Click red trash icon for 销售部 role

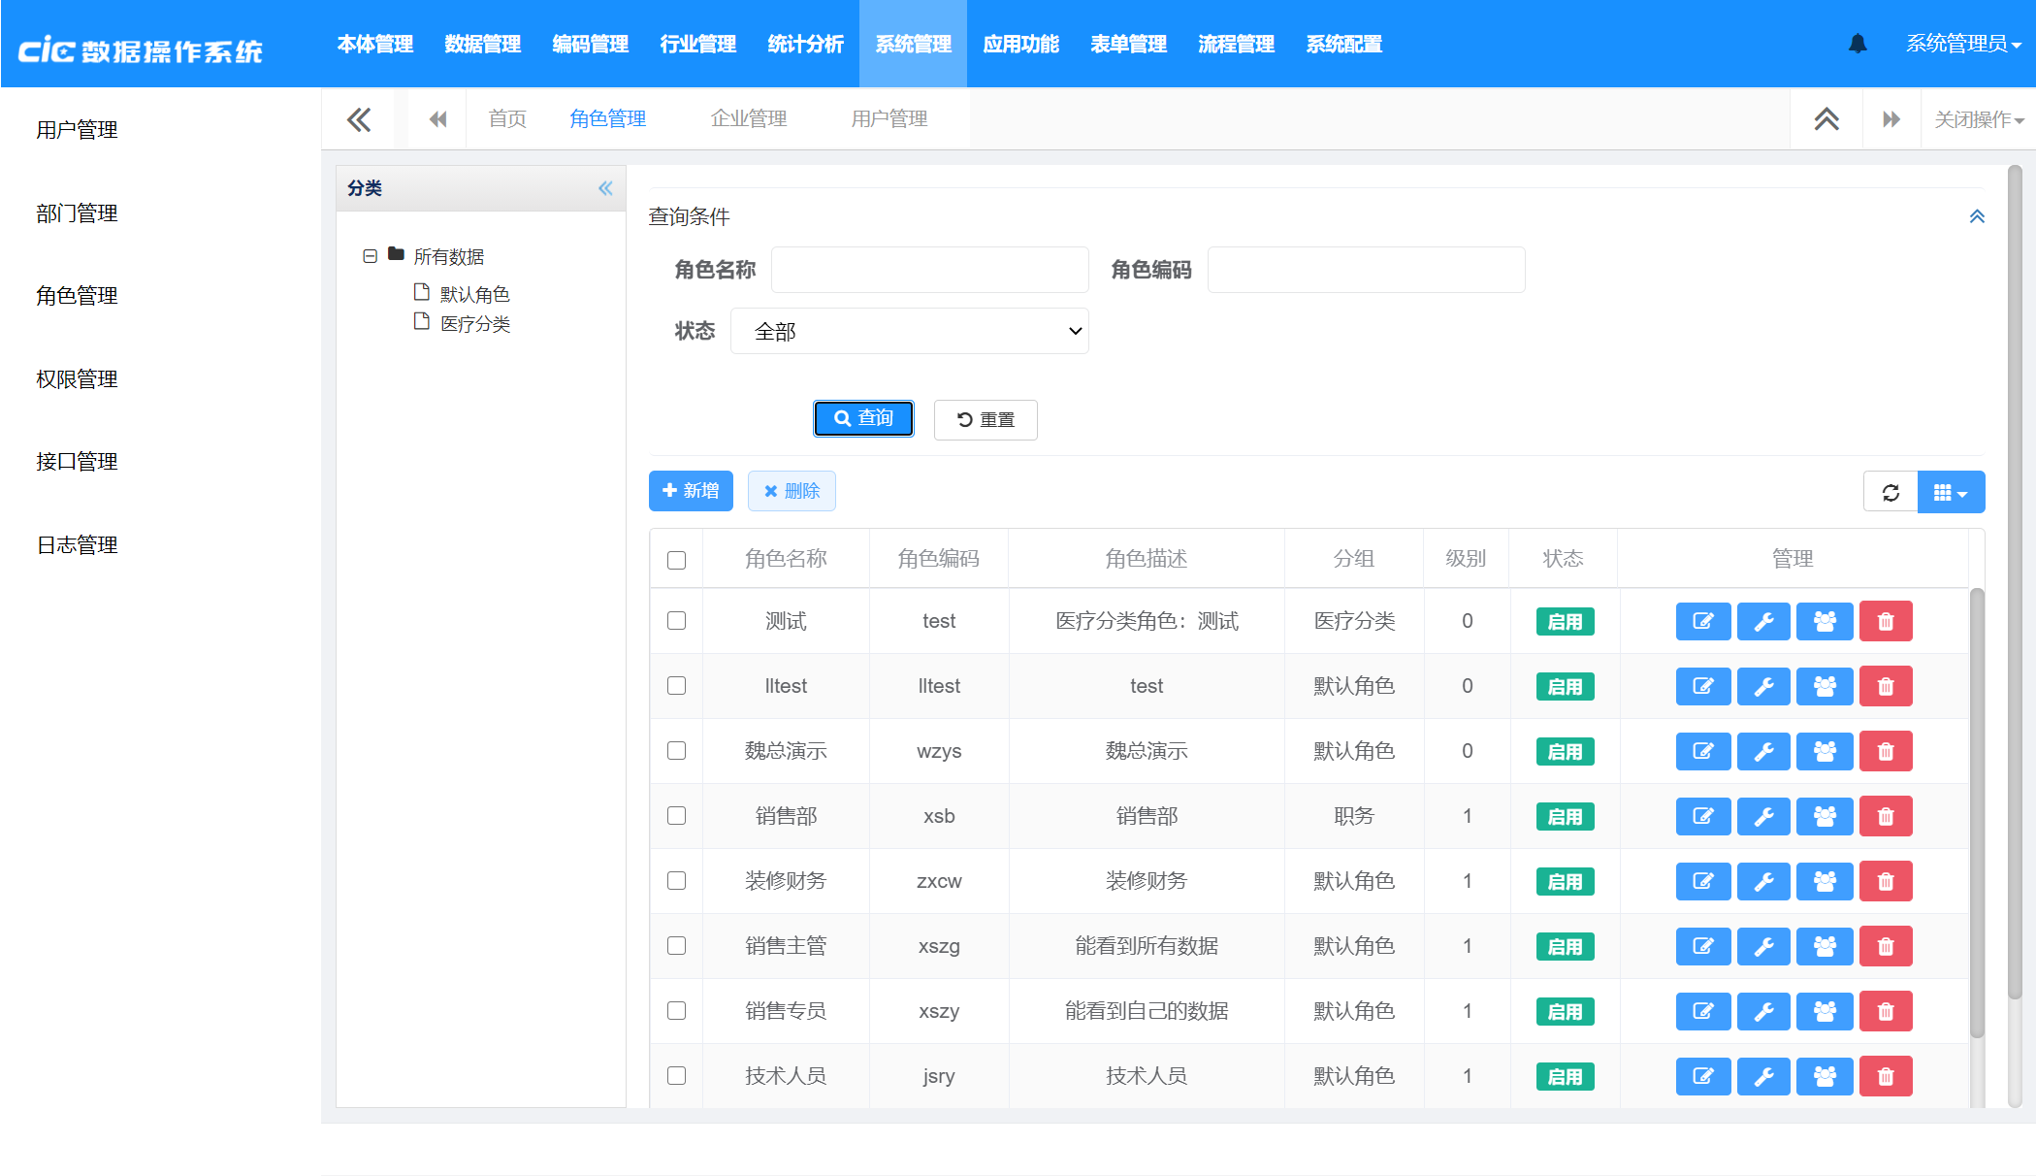pos(1885,816)
